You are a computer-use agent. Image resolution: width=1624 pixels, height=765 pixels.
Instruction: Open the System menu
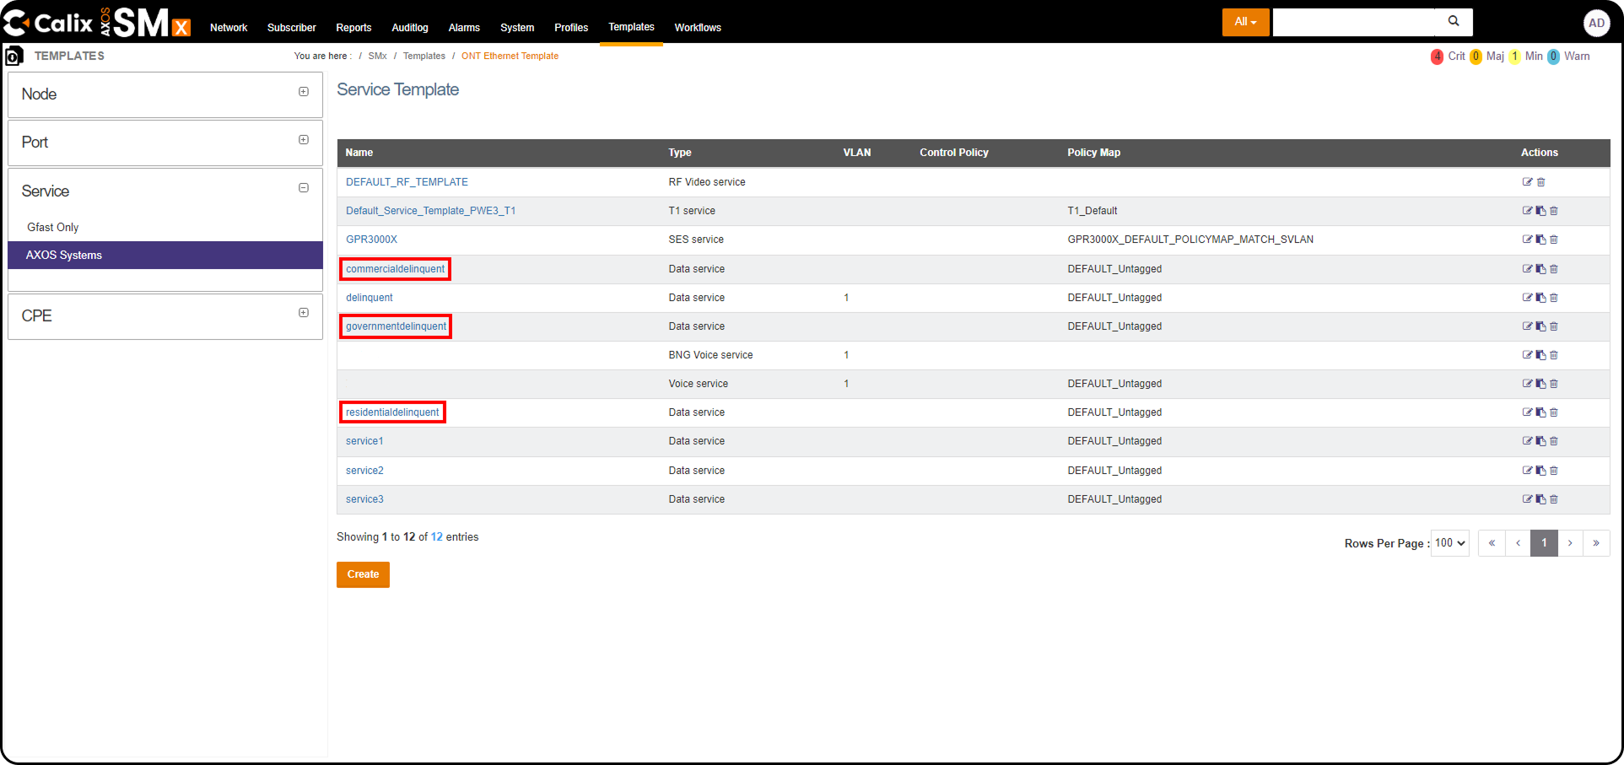pos(517,28)
